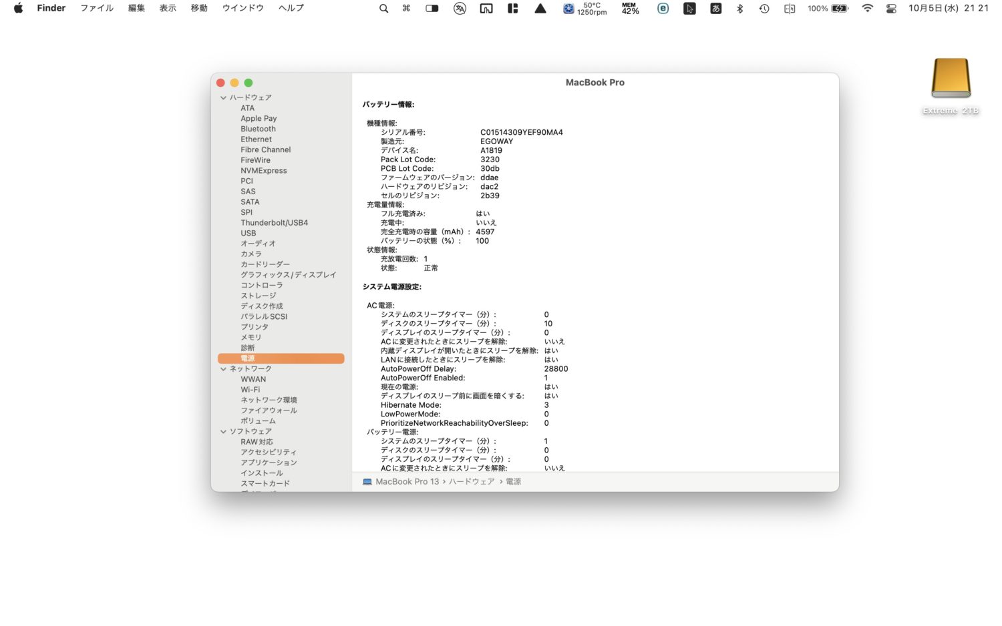Open the Bluetooth menu bar icon
The image size is (1002, 626).
[x=739, y=9]
